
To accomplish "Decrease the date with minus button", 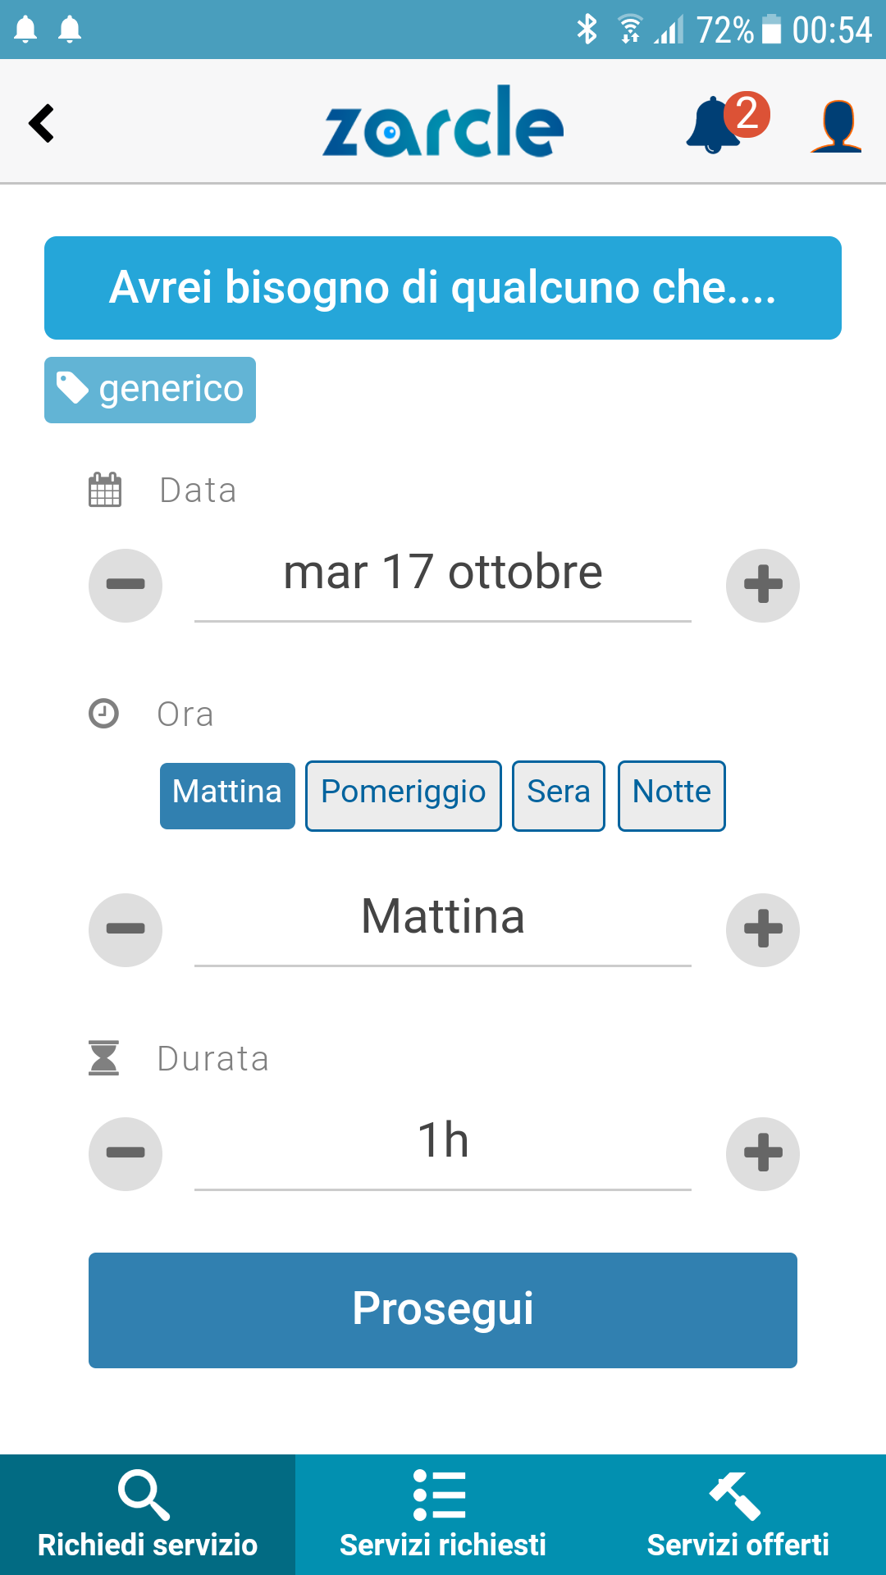I will pyautogui.click(x=126, y=585).
